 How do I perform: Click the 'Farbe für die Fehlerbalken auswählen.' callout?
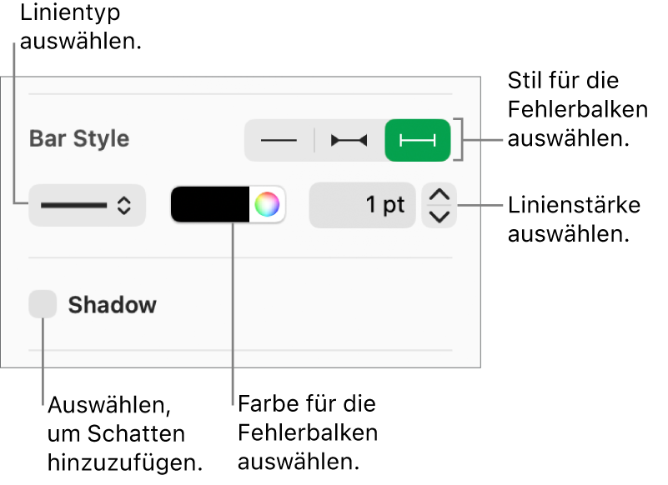pos(308,432)
